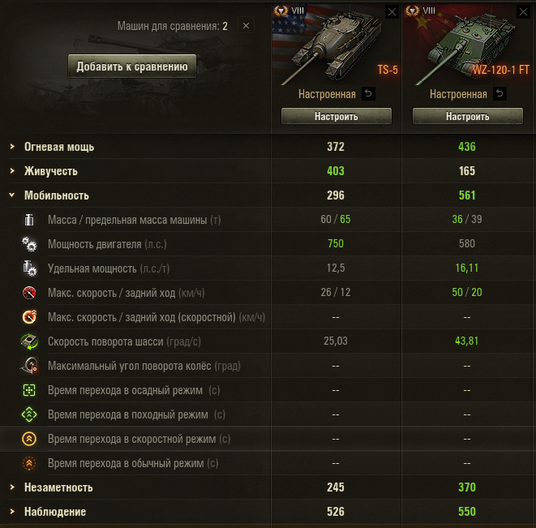The width and height of the screenshot is (536, 528).
Task: Click the wheel turning angle icon
Action: coord(29,366)
